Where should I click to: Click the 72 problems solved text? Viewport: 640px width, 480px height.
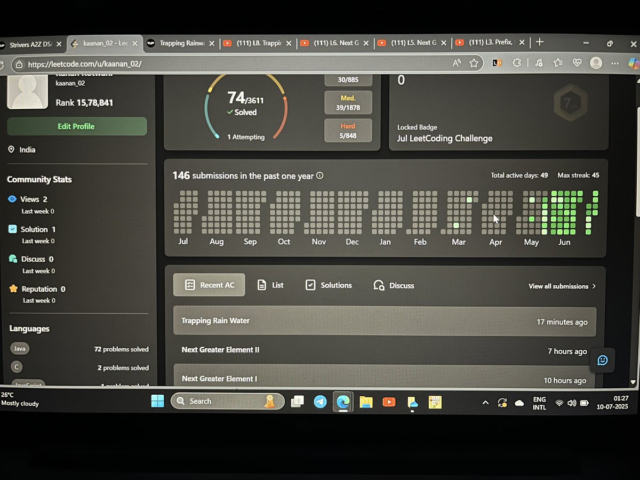pos(122,349)
